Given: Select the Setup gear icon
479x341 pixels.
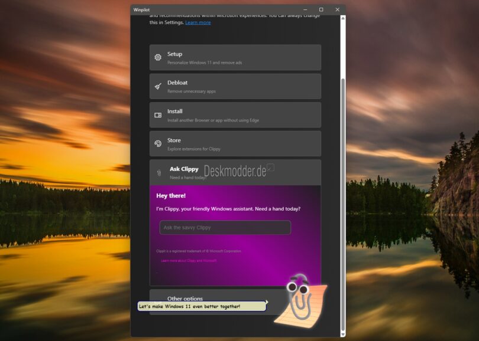Looking at the screenshot, I should [x=157, y=57].
